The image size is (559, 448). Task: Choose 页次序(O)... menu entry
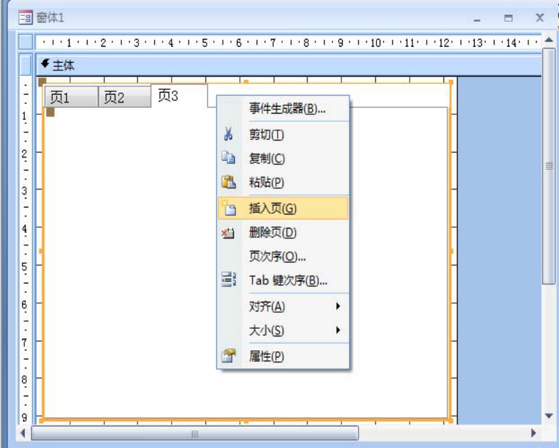pos(277,257)
